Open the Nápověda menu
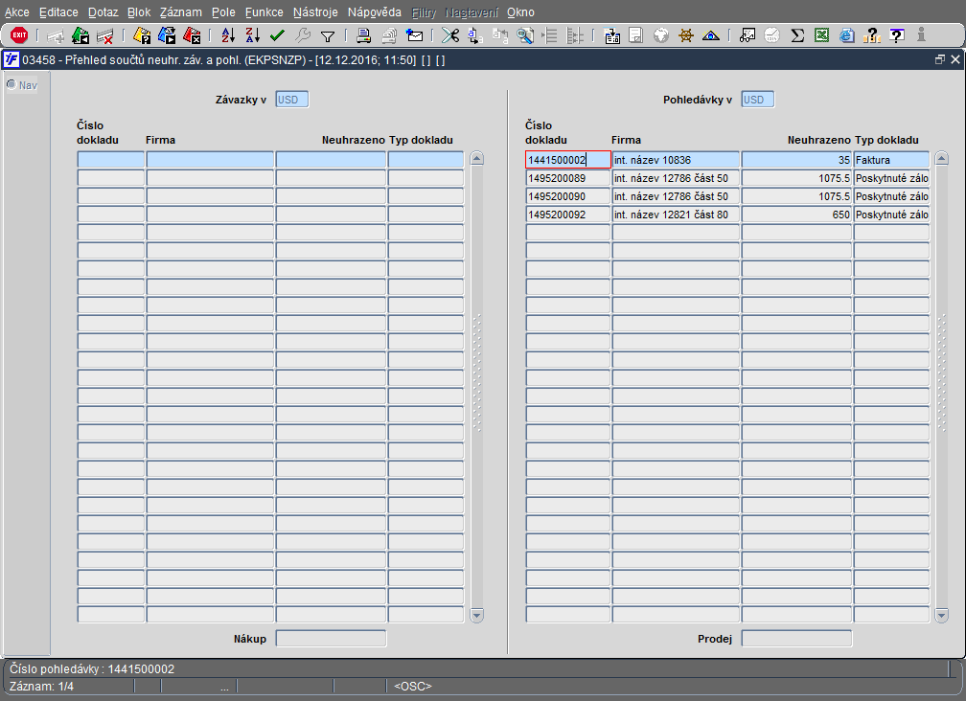 coord(374,12)
